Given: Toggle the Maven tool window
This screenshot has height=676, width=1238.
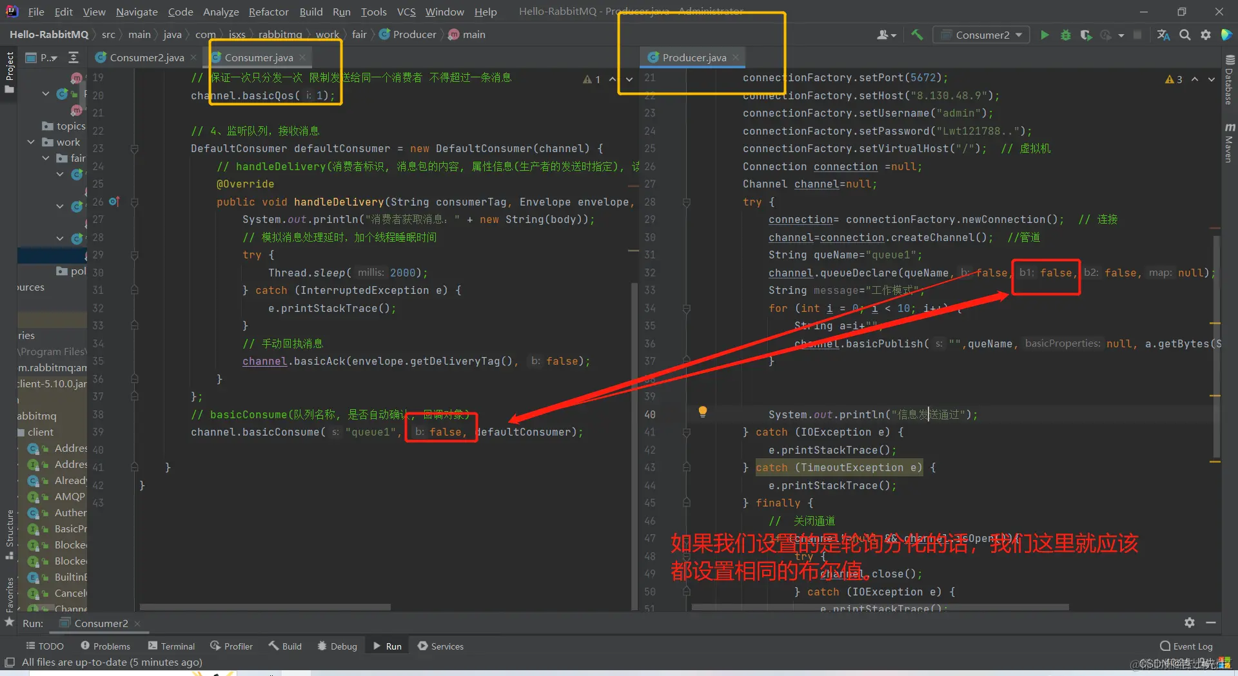Looking at the screenshot, I should 1229,143.
